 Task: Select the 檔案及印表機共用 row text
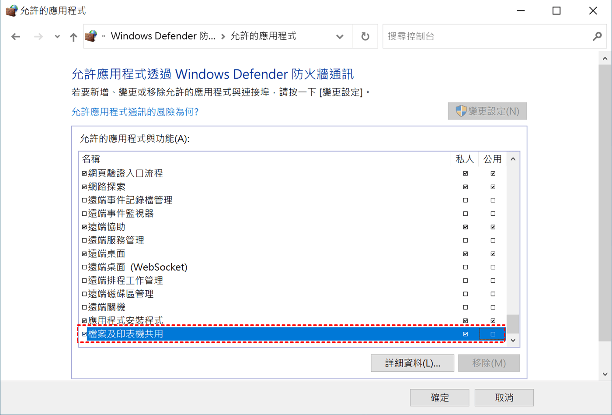(125, 334)
